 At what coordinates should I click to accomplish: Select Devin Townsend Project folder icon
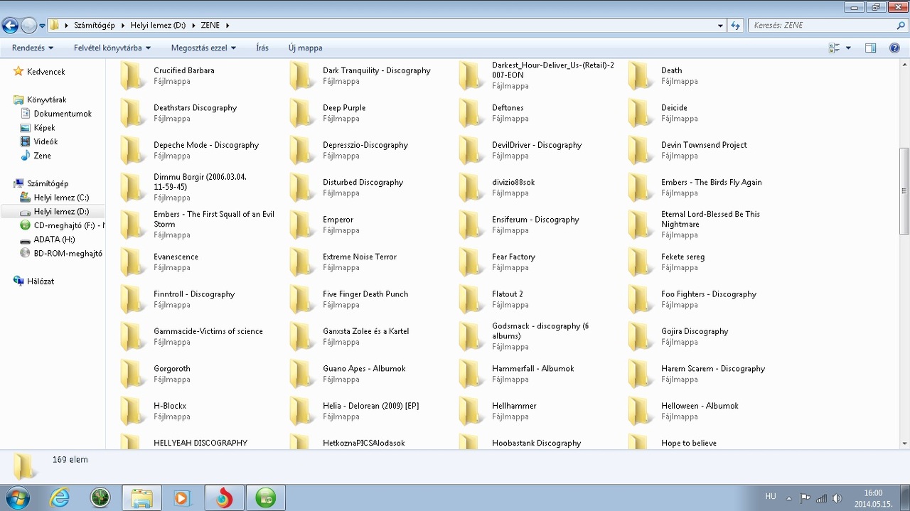point(641,150)
